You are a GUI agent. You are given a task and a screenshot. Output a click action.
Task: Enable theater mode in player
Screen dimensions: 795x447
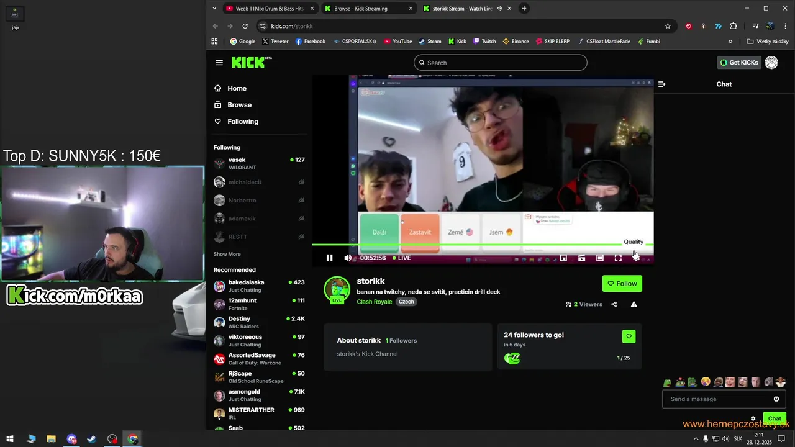click(x=600, y=258)
